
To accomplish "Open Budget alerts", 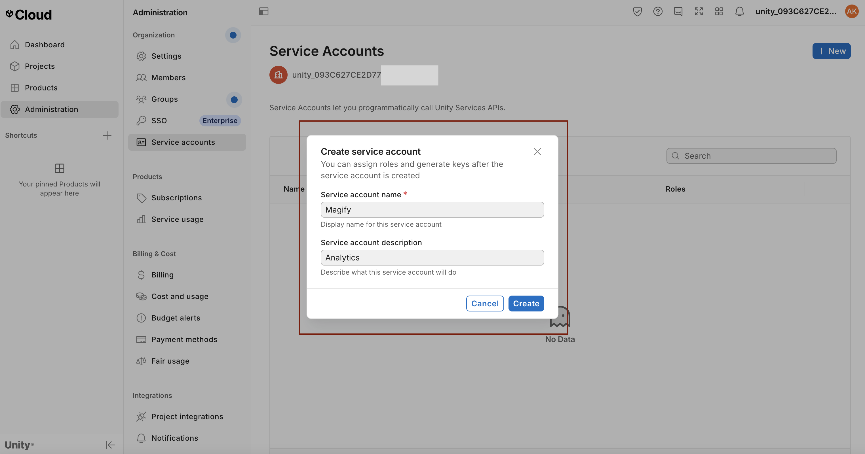I will point(187,318).
